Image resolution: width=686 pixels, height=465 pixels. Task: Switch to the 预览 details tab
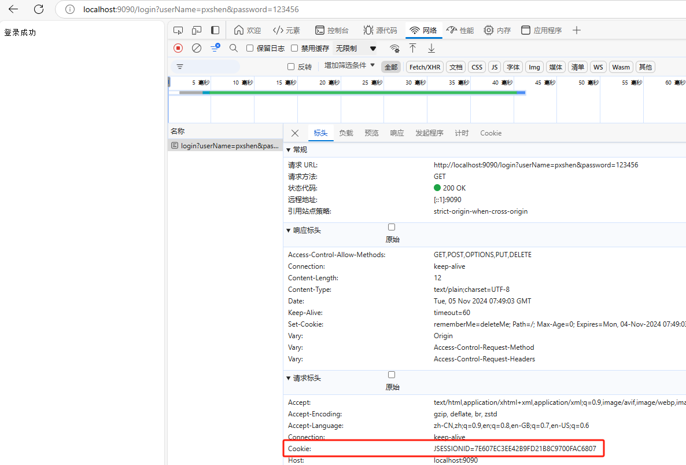click(371, 133)
